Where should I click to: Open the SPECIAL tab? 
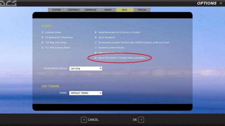[142, 10]
